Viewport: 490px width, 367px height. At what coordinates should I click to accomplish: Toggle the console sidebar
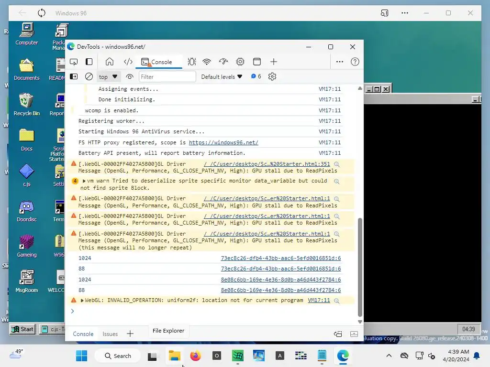[74, 76]
